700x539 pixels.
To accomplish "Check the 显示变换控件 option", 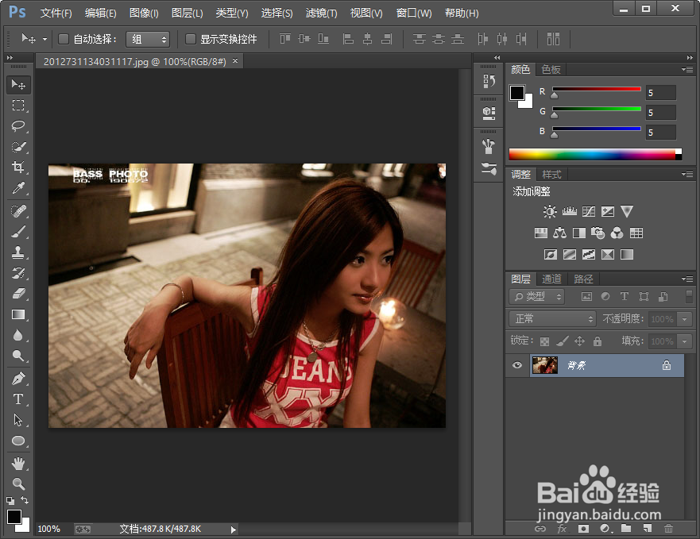I will pyautogui.click(x=188, y=39).
